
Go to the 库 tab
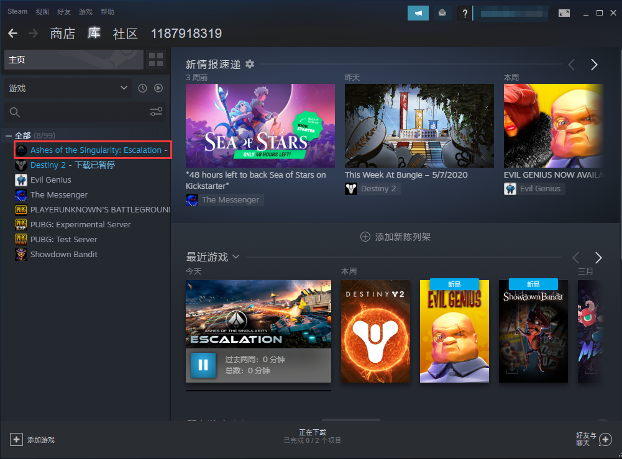point(94,33)
